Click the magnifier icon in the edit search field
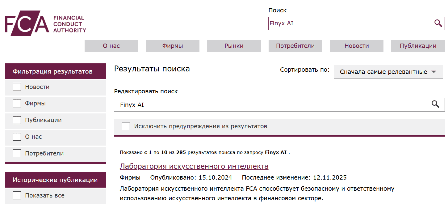 click(435, 104)
